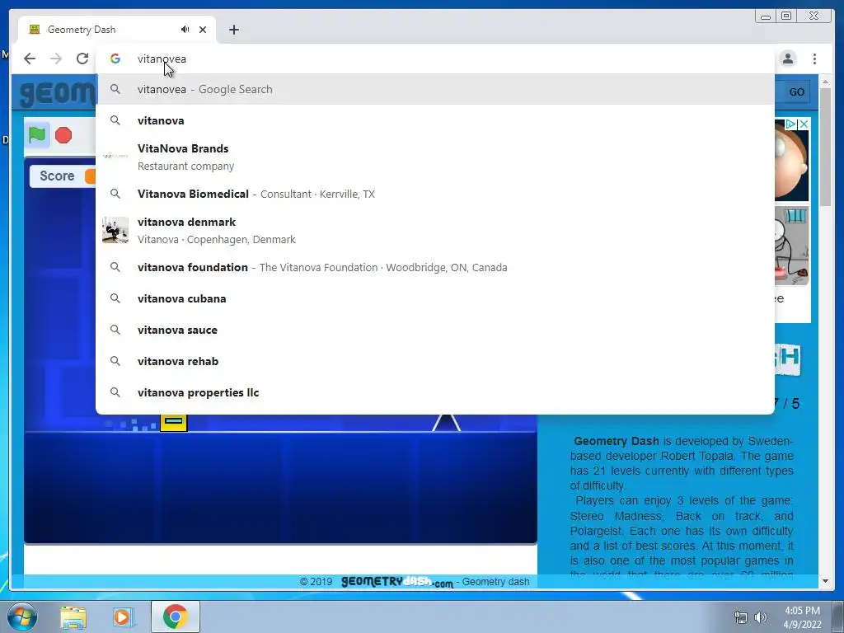Viewport: 844px width, 633px height.
Task: Select vitanova denmark suggestion
Action: pyautogui.click(x=435, y=231)
